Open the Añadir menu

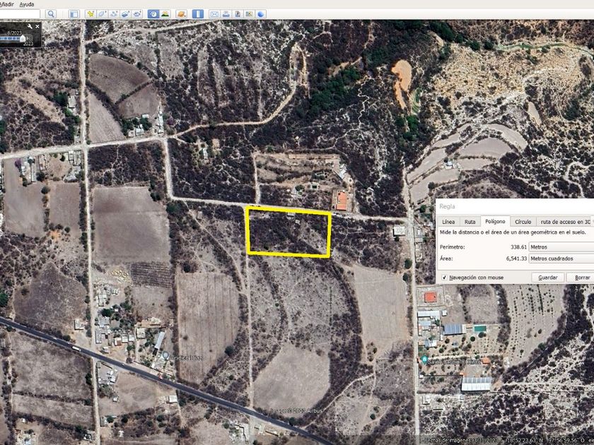coord(7,4)
